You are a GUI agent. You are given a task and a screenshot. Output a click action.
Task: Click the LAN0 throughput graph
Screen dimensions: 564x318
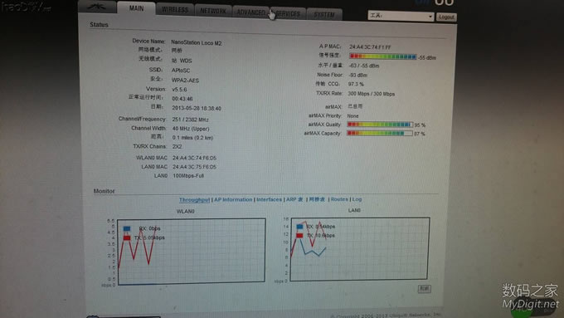coord(360,248)
